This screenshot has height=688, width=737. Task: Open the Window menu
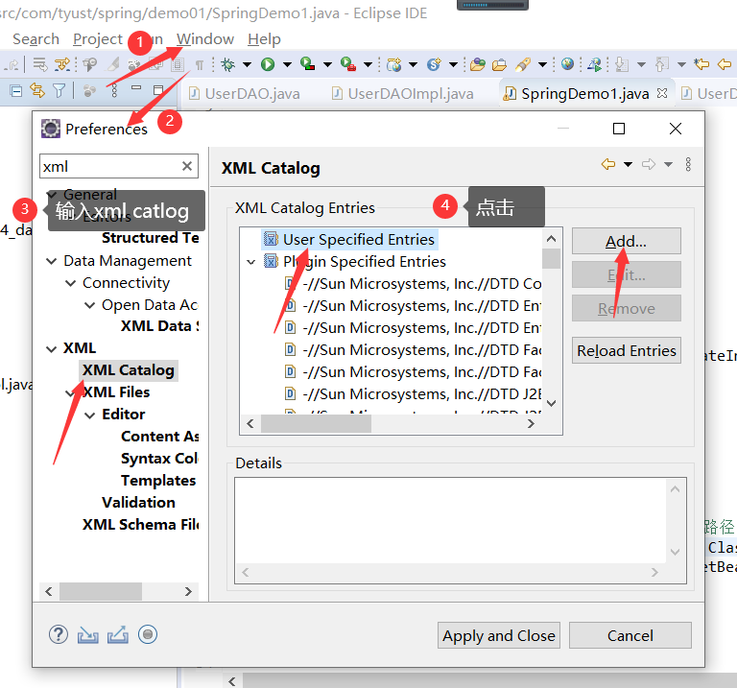(205, 39)
